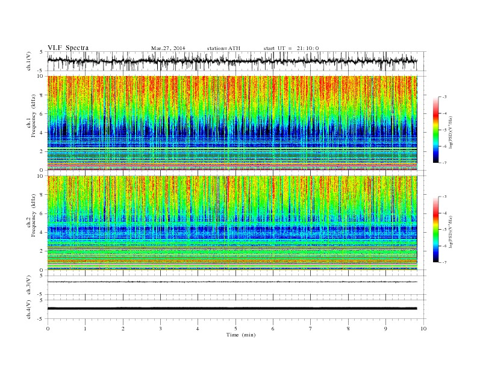Click the ch.1 frequency tick label "4"
Viewport: 477px width, 369px height.
click(x=42, y=133)
